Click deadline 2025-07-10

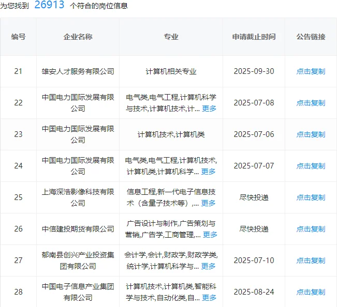[x=254, y=260]
